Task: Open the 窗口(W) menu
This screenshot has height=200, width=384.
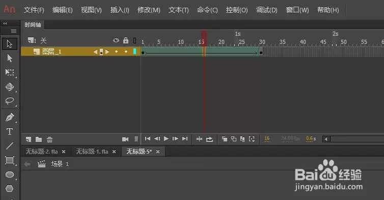Action: [x=297, y=10]
